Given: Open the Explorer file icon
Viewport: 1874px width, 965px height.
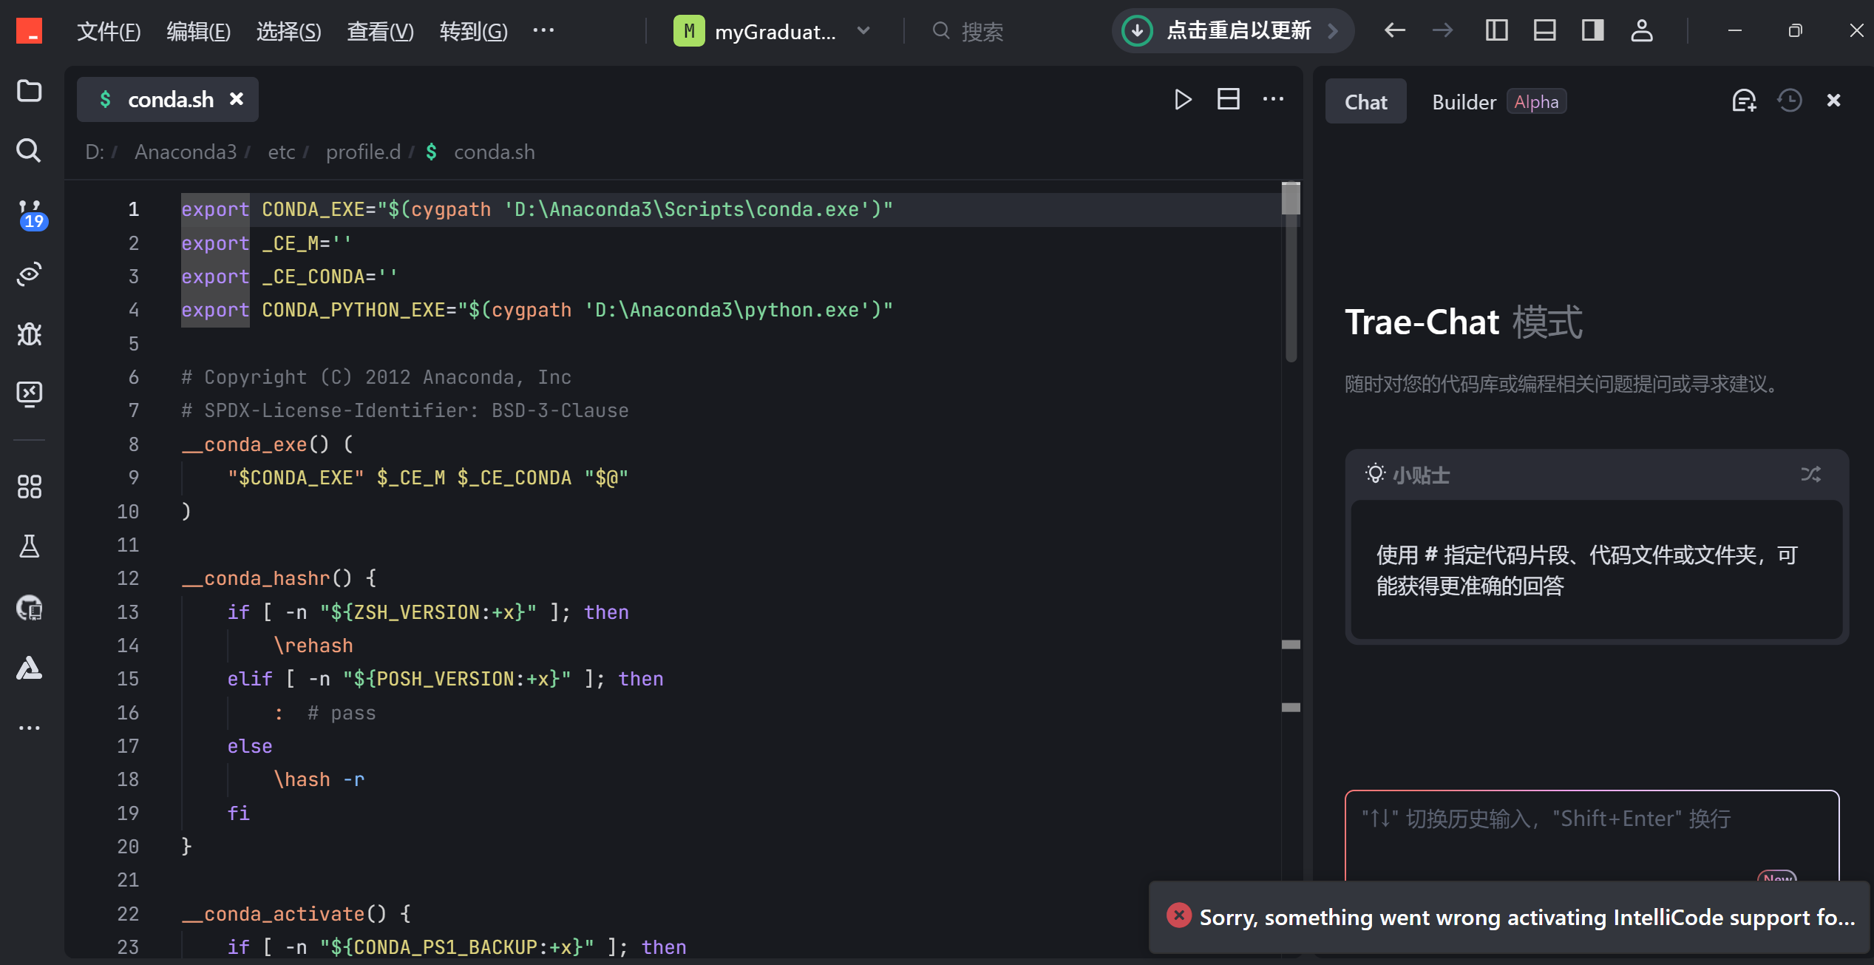Looking at the screenshot, I should click(30, 91).
